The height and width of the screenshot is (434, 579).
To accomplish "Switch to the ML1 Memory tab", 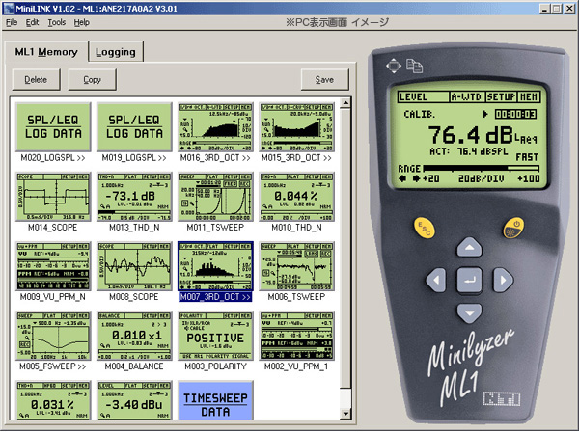I will click(x=46, y=52).
